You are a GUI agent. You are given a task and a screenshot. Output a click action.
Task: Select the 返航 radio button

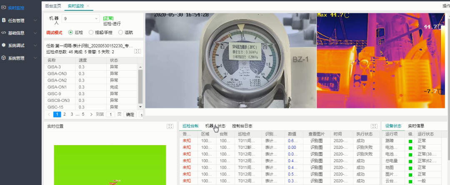click(x=121, y=32)
